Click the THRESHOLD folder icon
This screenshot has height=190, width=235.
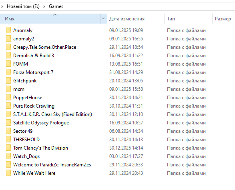point(8,139)
